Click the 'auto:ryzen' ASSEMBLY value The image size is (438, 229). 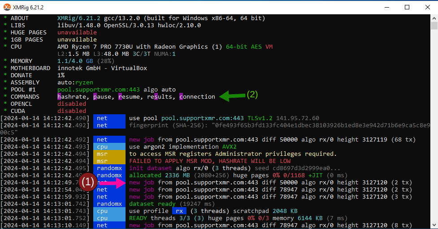point(75,83)
